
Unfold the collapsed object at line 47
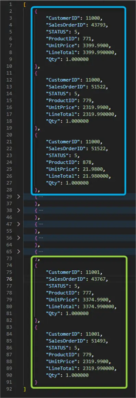coord(18,224)
